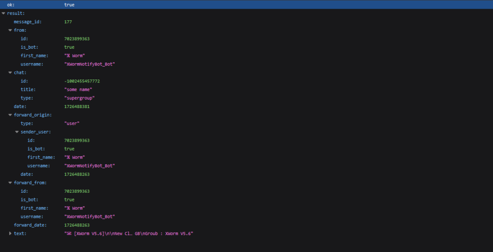
Task: Click the first_name key under from
Action: (x=35, y=56)
